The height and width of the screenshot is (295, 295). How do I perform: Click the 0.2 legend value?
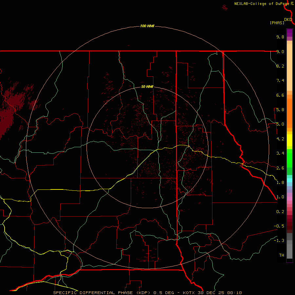tap(280, 212)
